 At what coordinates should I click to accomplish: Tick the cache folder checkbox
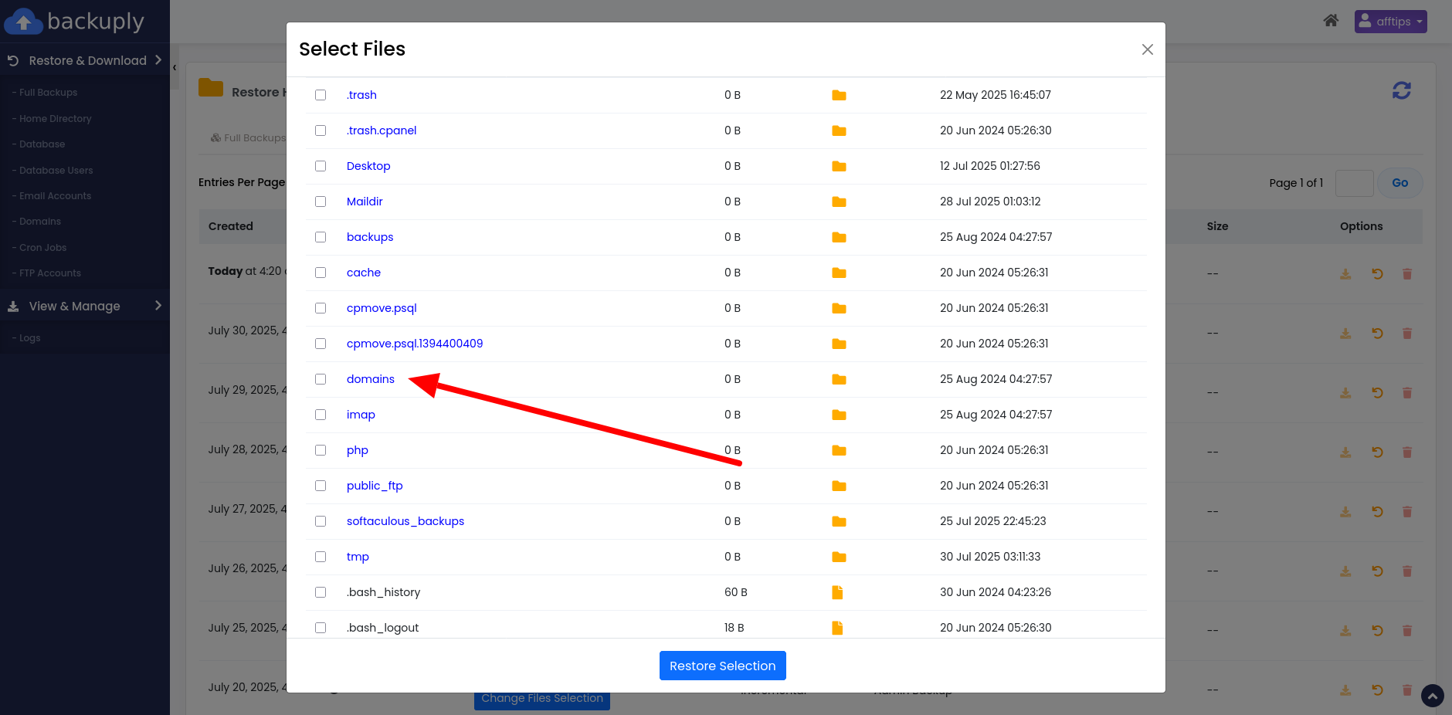tap(321, 273)
